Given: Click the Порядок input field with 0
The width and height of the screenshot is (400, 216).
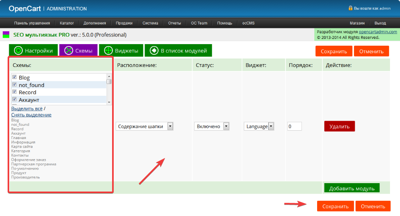Looking at the screenshot, I should click(294, 126).
